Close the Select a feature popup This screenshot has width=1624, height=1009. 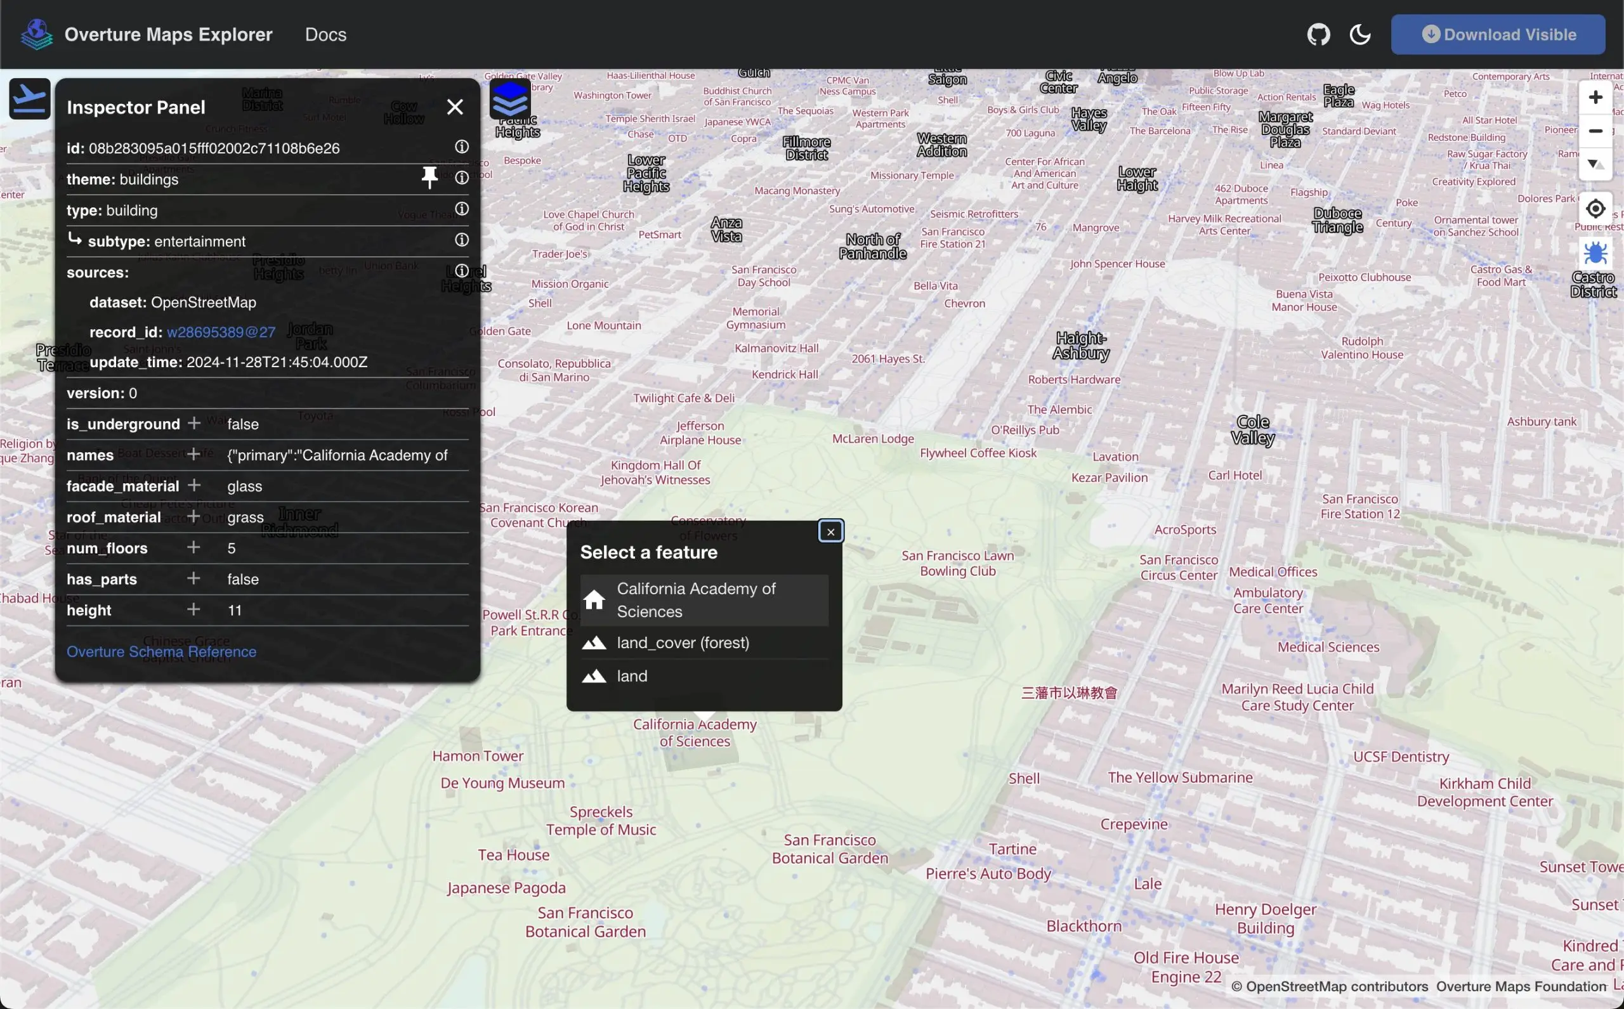pyautogui.click(x=830, y=531)
